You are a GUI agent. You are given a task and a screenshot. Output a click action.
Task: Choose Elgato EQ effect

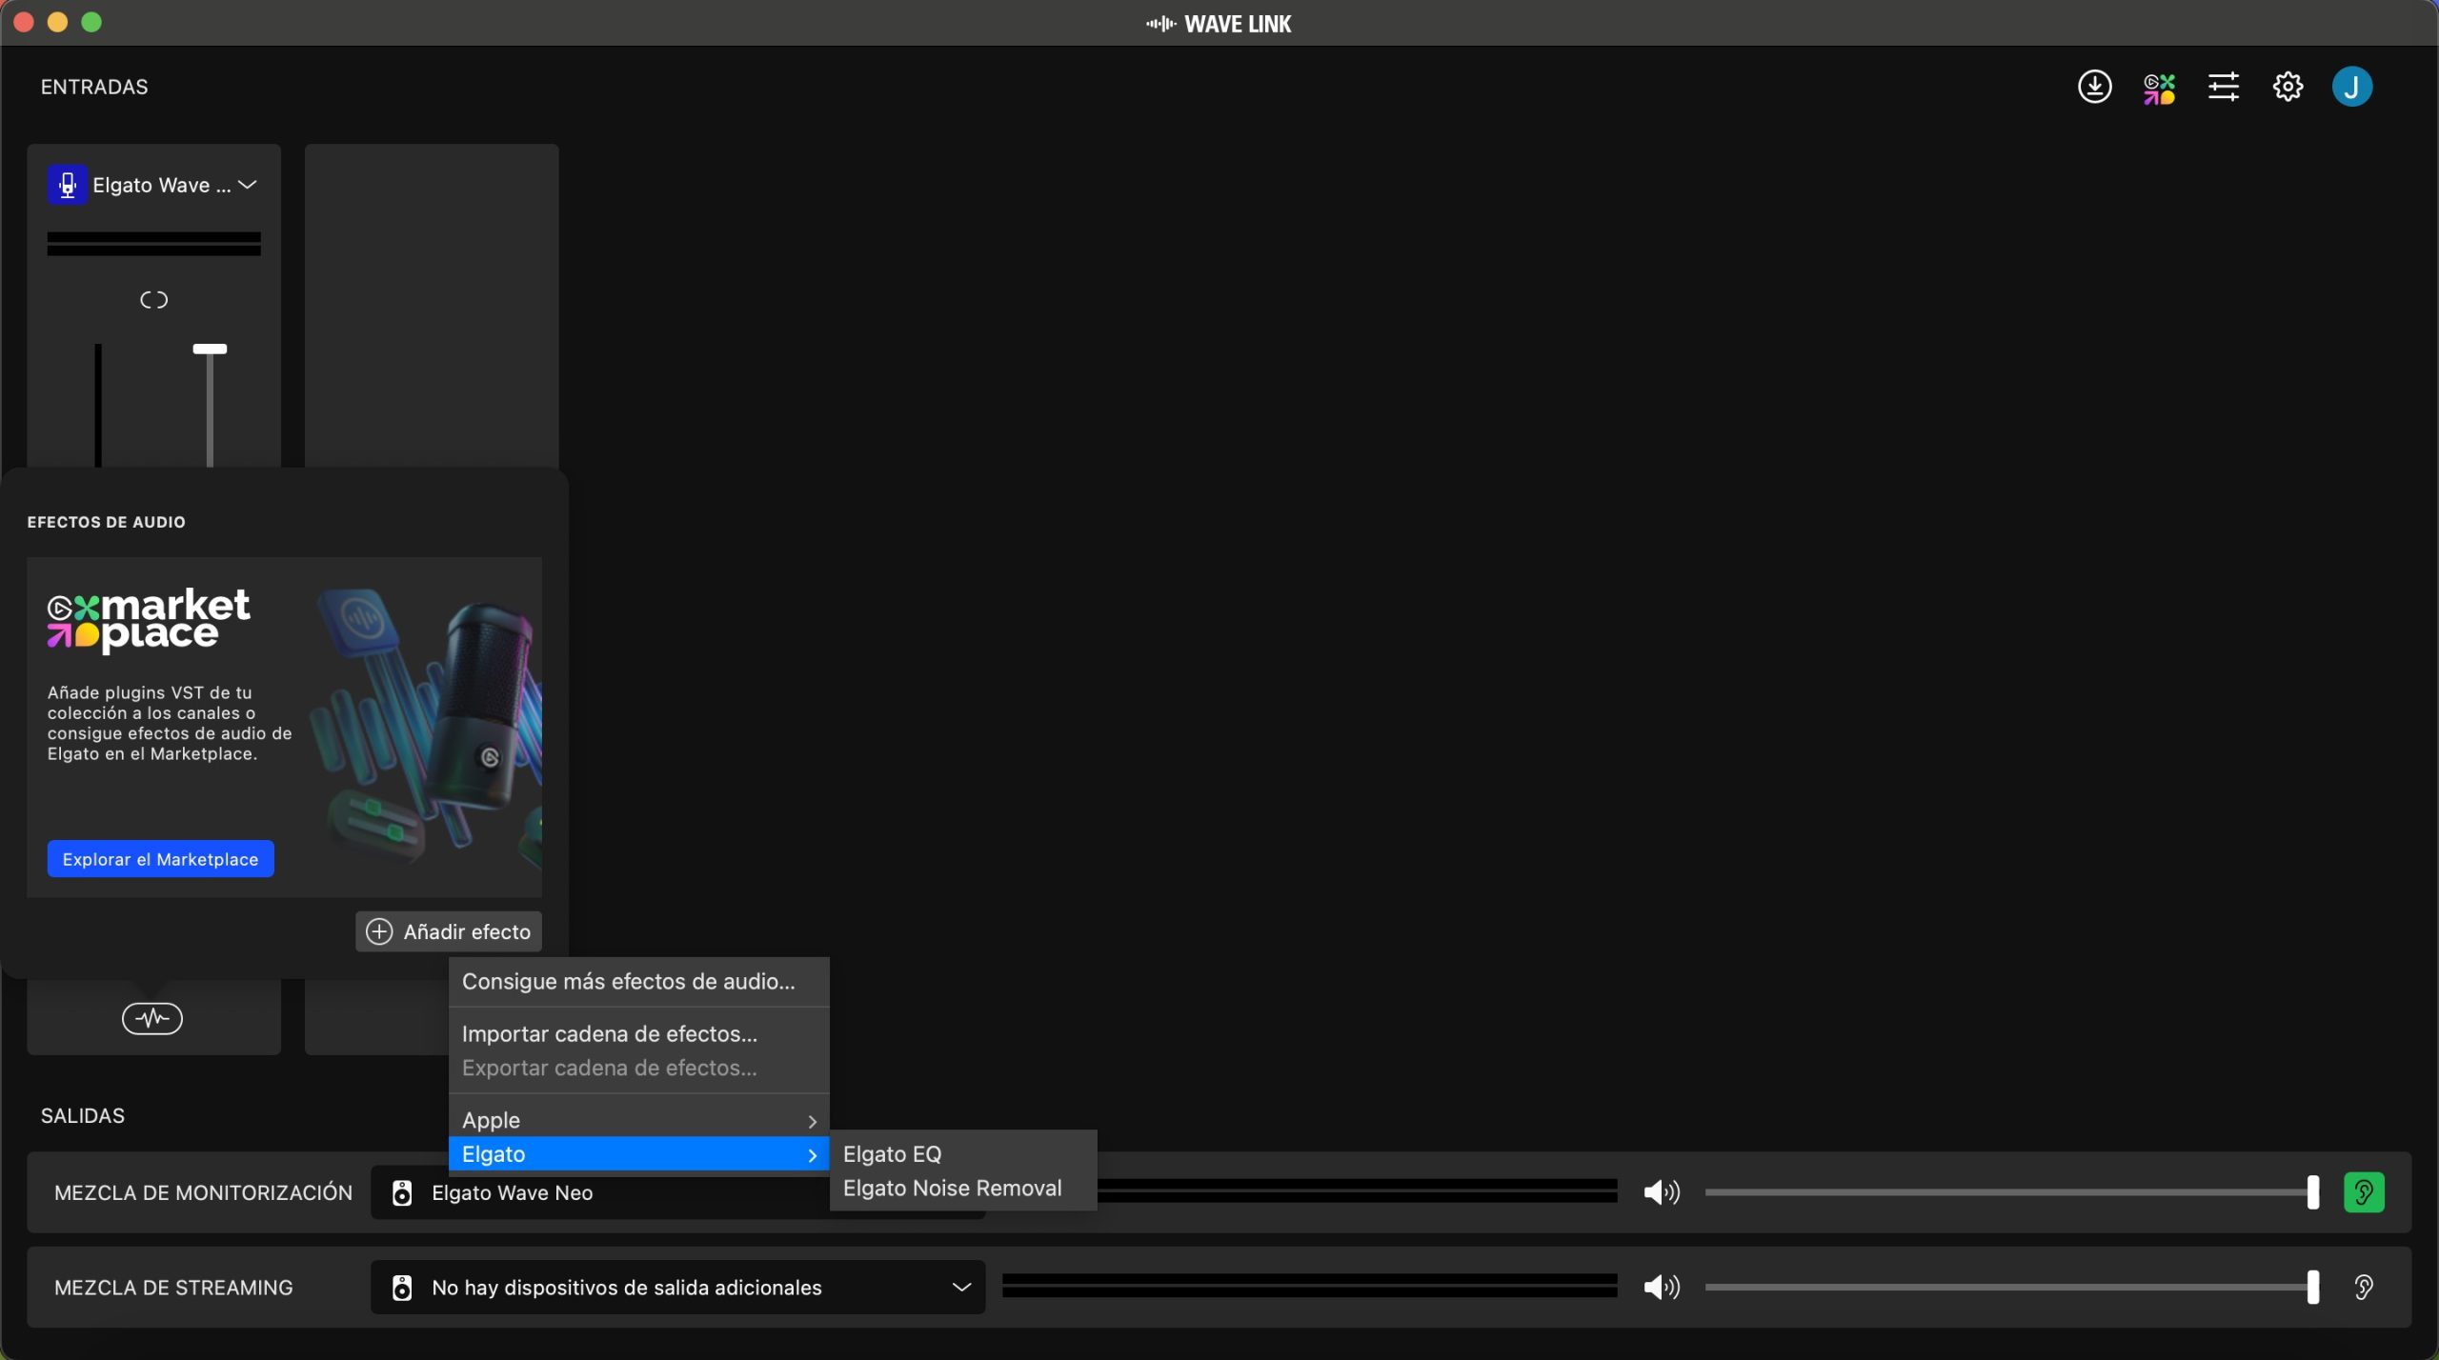(962, 1153)
